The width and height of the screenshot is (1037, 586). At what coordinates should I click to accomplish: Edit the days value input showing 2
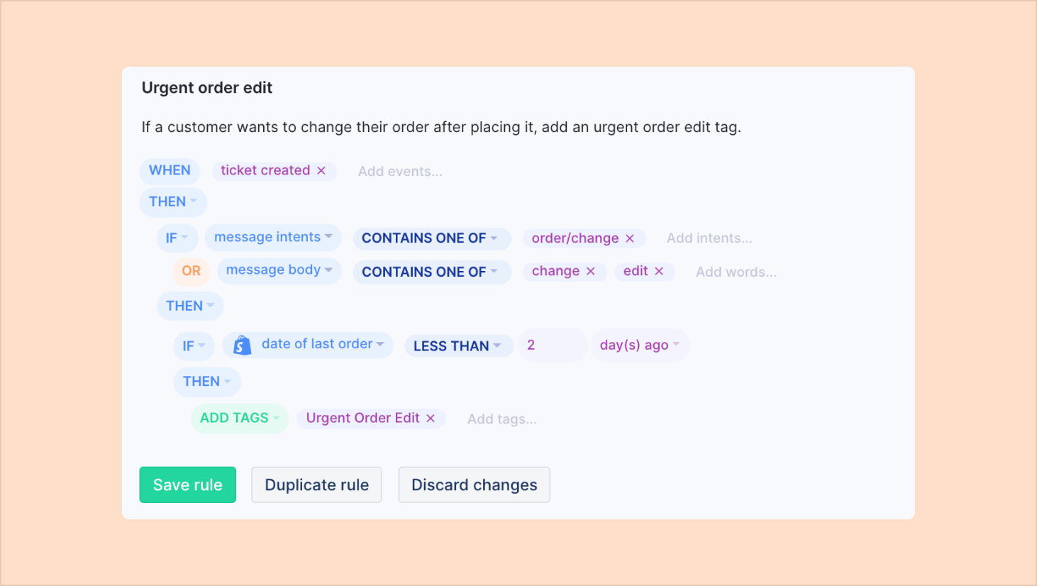[x=552, y=345]
